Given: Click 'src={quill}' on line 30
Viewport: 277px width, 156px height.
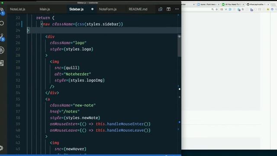Looking at the screenshot, I should [x=67, y=68].
